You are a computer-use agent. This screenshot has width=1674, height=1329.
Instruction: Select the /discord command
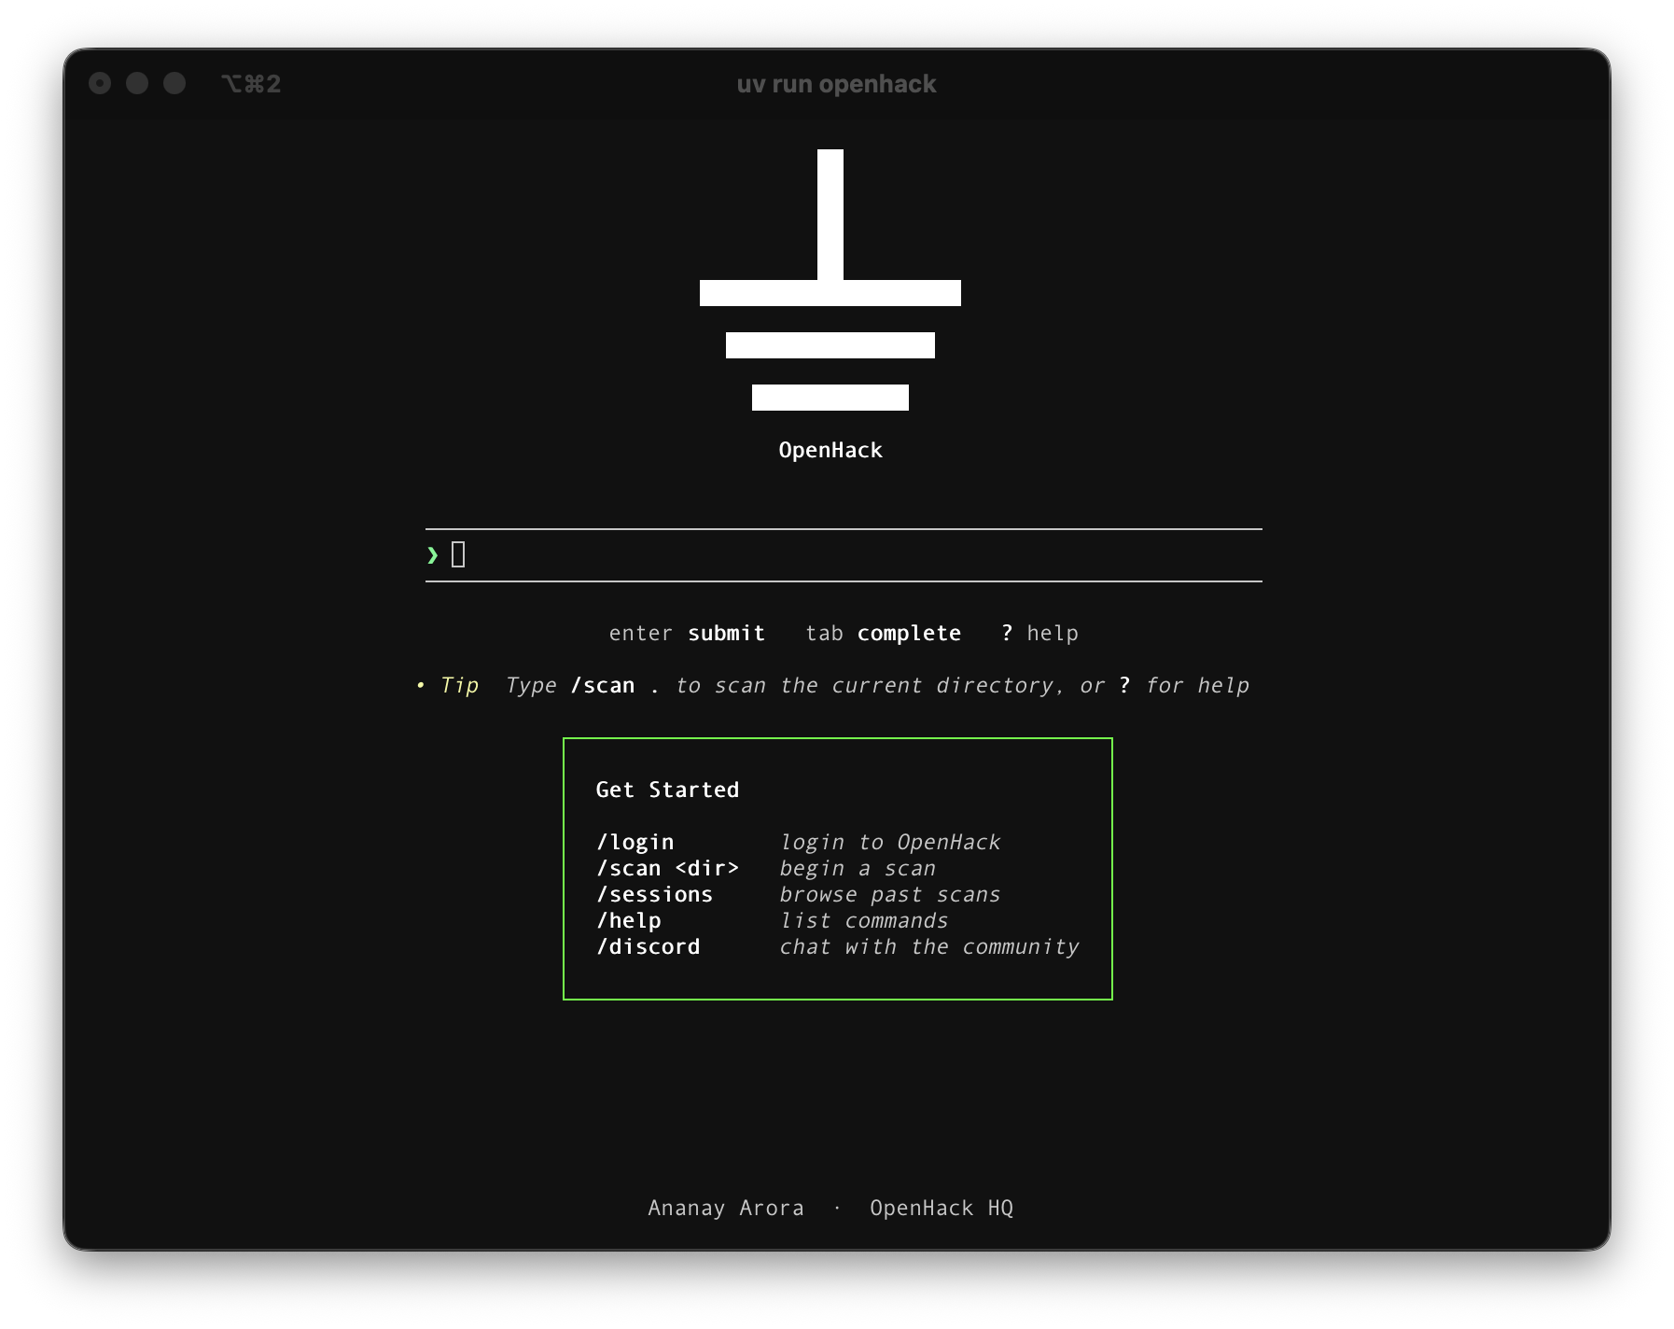click(x=648, y=946)
